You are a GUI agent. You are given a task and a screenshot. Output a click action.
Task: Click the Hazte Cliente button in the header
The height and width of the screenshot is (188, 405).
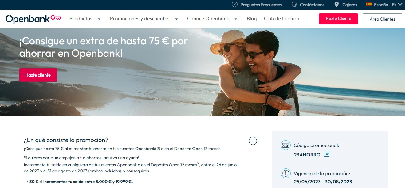338,19
